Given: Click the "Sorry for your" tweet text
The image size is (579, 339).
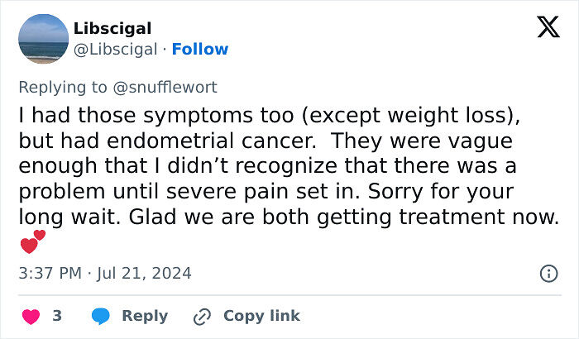Looking at the screenshot, I should (465, 193).
